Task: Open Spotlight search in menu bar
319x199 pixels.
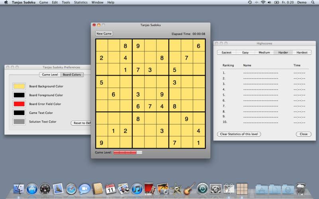Action: click(313, 2)
